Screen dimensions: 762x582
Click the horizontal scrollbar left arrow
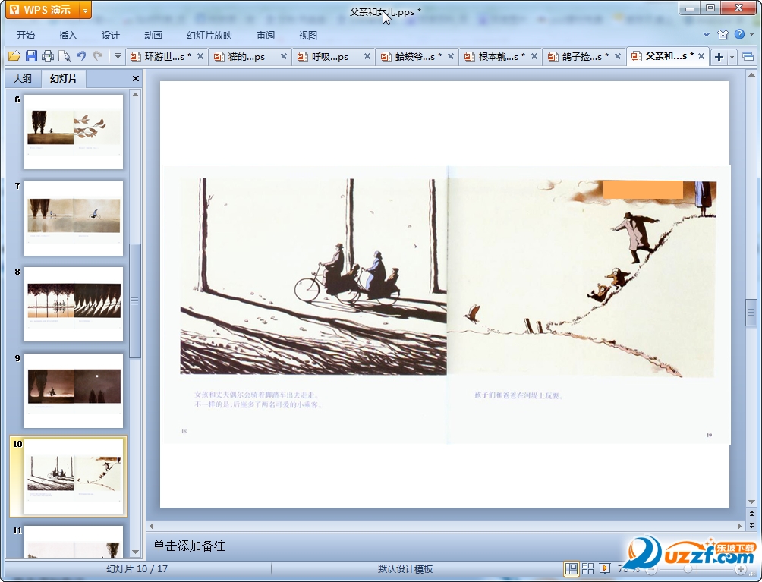coord(152,526)
